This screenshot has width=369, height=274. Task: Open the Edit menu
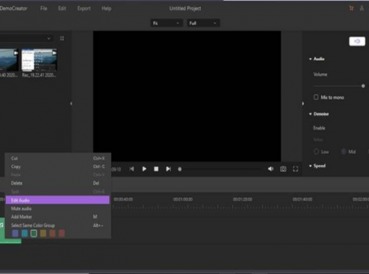(x=62, y=8)
